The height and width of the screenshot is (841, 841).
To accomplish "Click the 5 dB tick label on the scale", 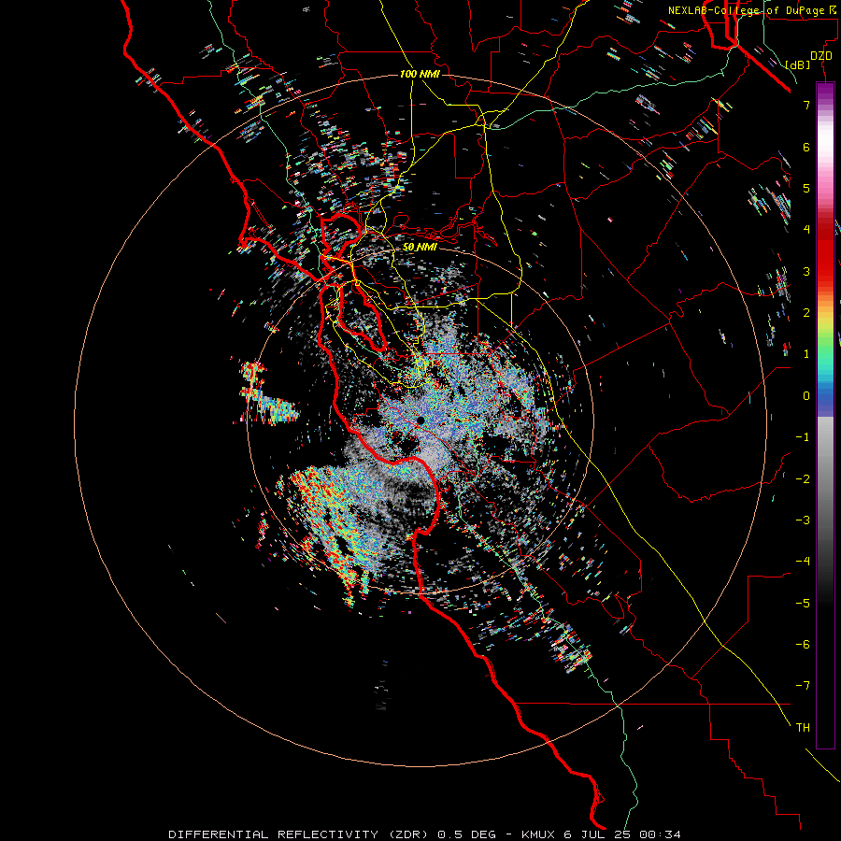I will [x=806, y=188].
